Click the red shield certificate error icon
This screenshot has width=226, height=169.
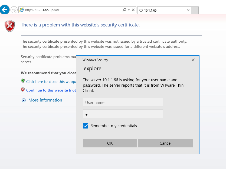click(x=9, y=26)
